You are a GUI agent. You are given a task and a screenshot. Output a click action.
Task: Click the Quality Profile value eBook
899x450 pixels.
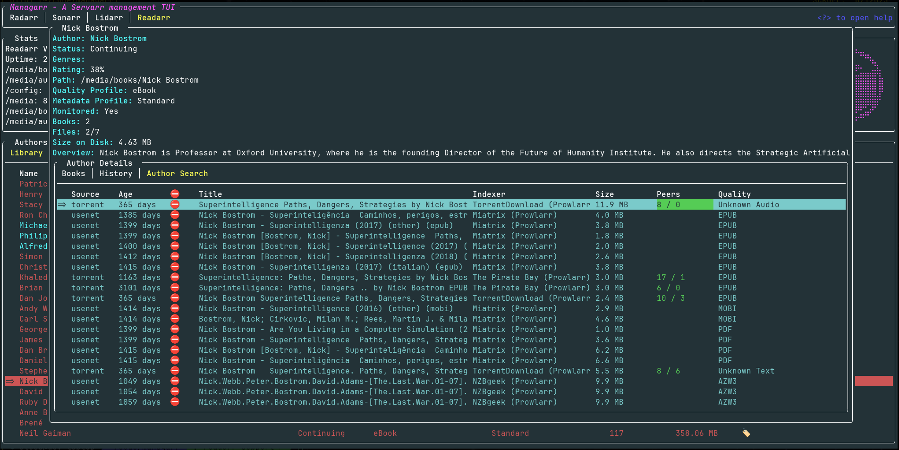[144, 90]
